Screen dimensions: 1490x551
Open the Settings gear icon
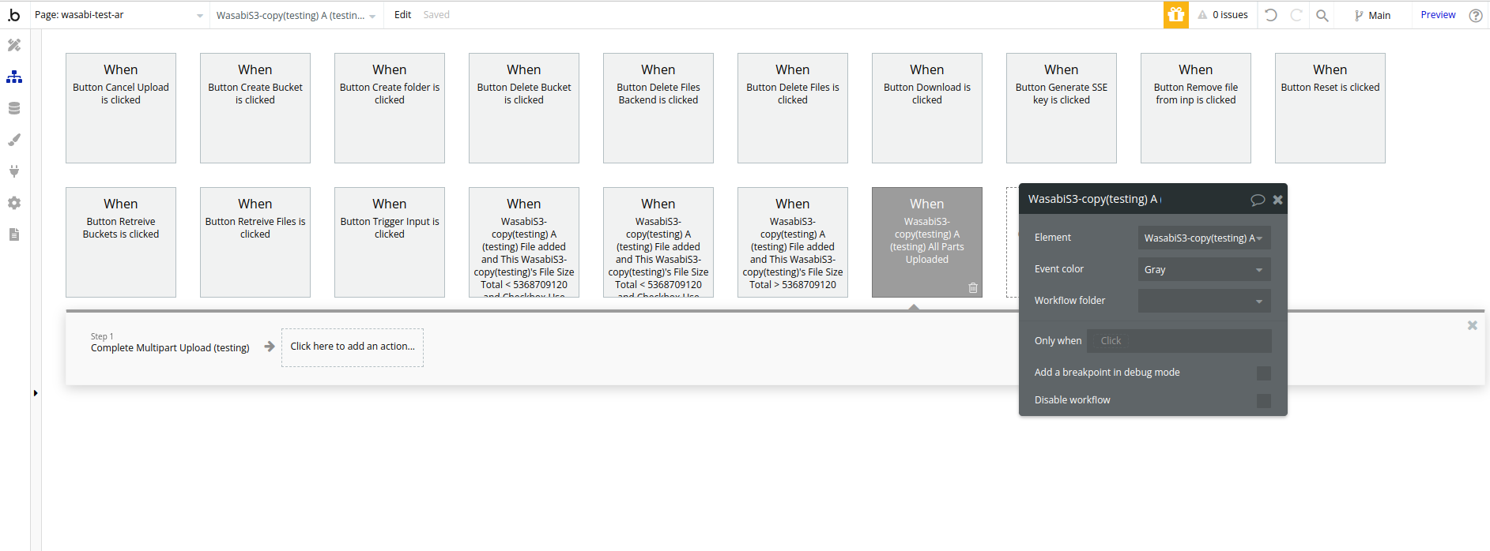point(14,203)
